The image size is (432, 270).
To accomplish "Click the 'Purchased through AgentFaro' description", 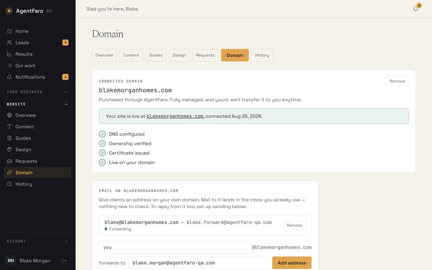I will click(x=200, y=100).
